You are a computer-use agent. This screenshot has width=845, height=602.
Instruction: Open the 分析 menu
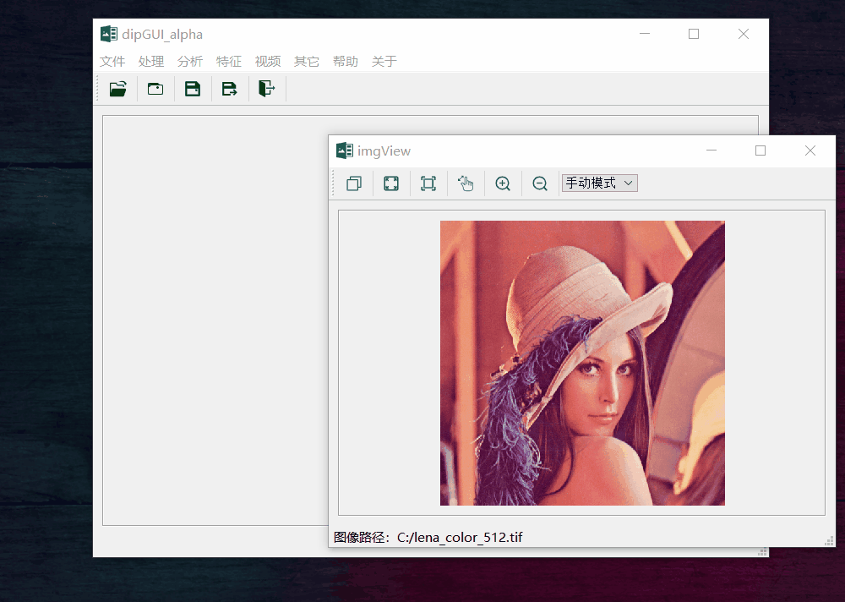[190, 62]
